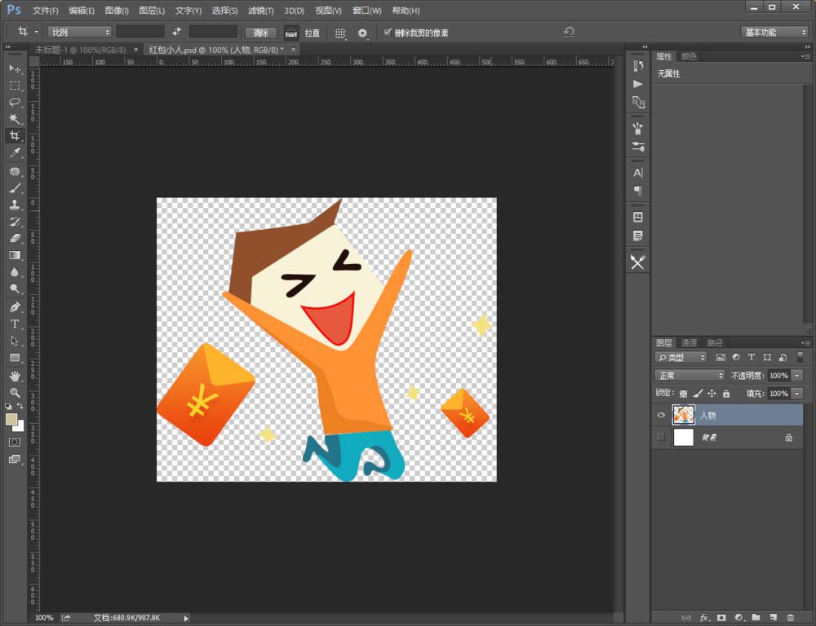Show the 背景 layer visibility box
Screen dimensions: 816x626
click(x=661, y=438)
